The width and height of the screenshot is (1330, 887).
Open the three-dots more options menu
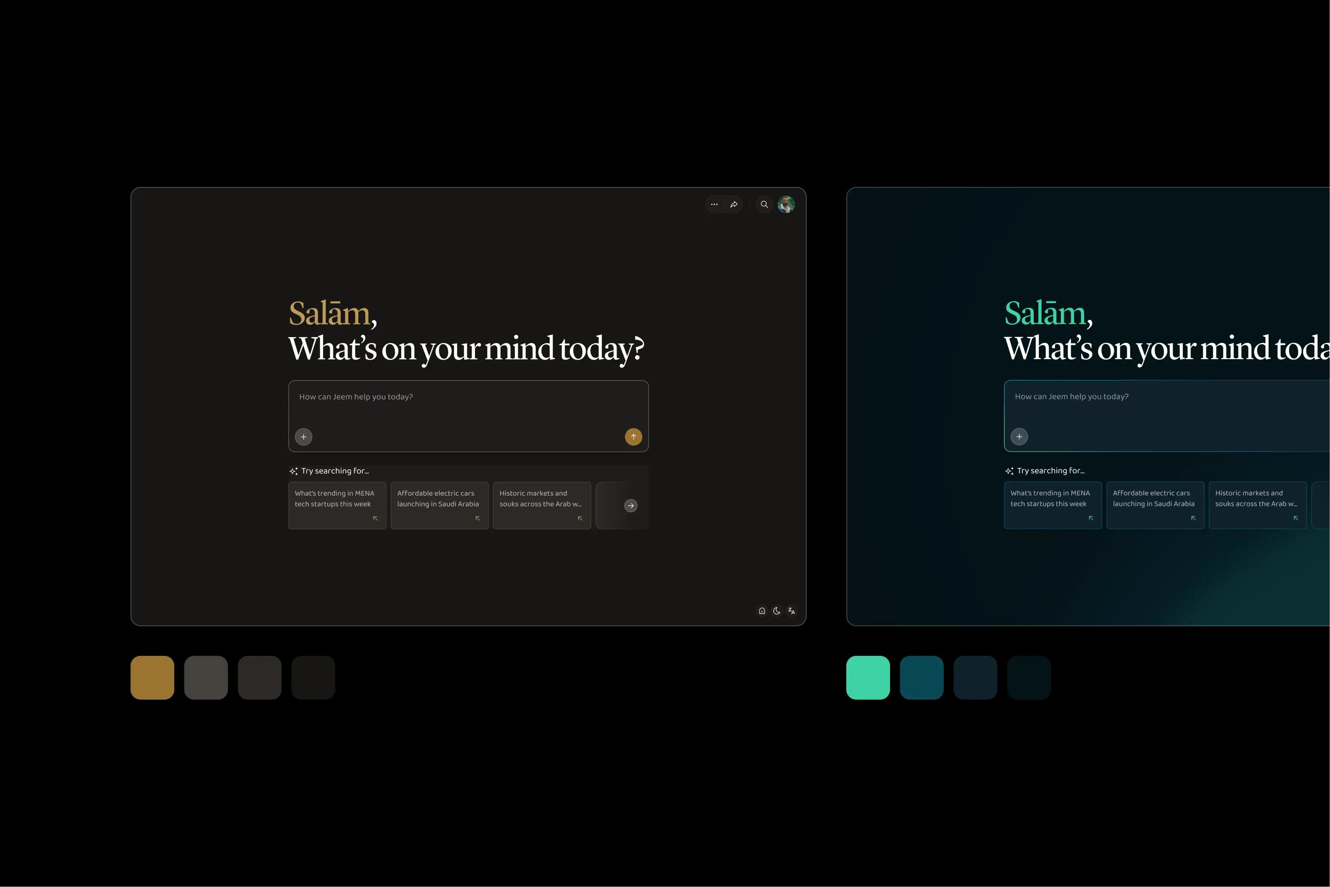click(x=714, y=204)
